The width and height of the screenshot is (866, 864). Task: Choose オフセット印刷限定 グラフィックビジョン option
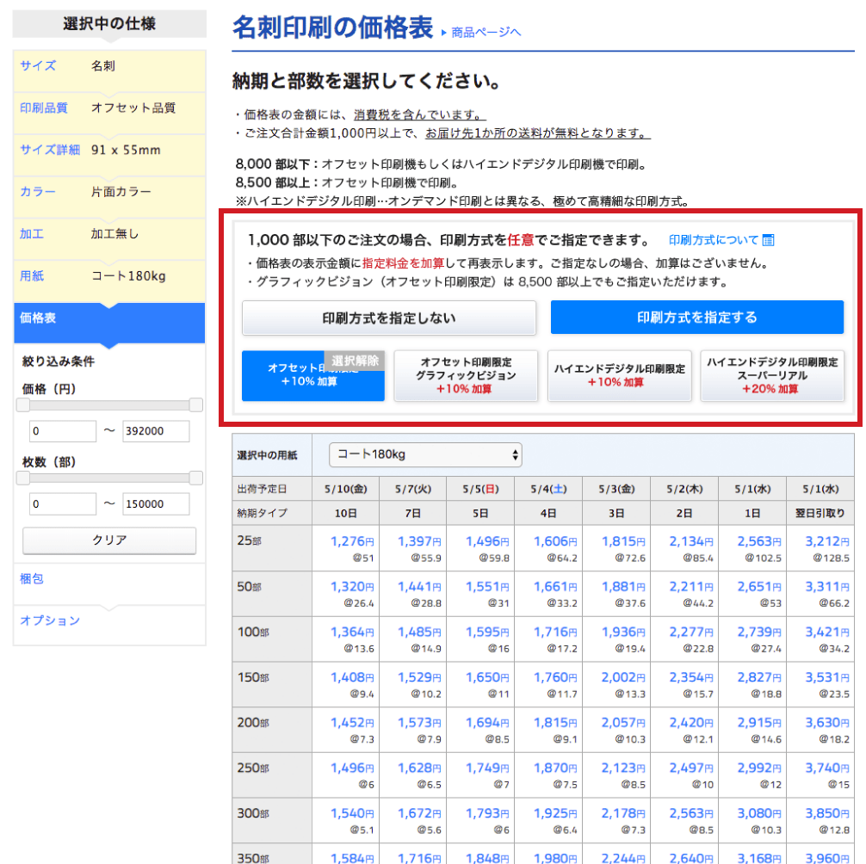(465, 375)
